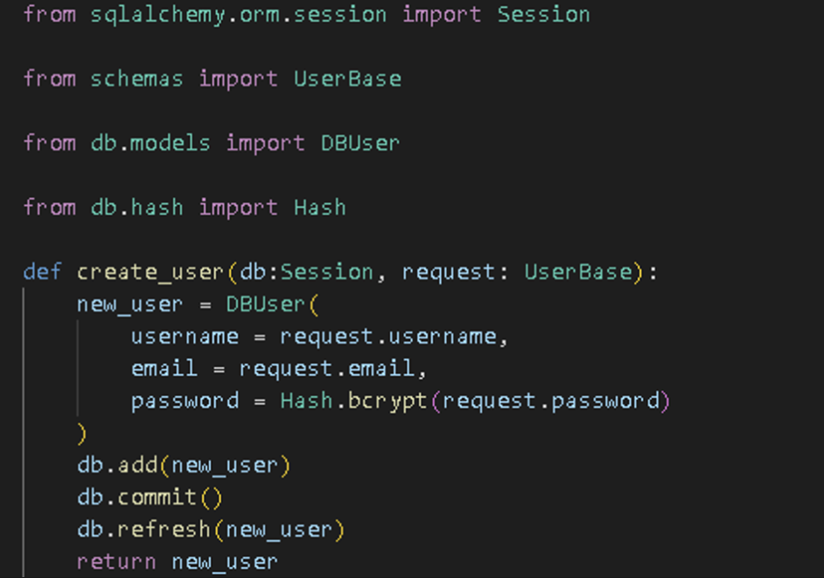The height and width of the screenshot is (578, 824).
Task: Click the return keyword
Action: (116, 561)
